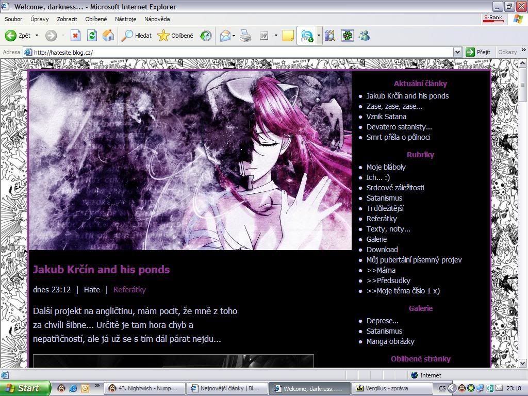The width and height of the screenshot is (528, 396).
Task: Stop page loading with red X icon
Action: point(75,36)
